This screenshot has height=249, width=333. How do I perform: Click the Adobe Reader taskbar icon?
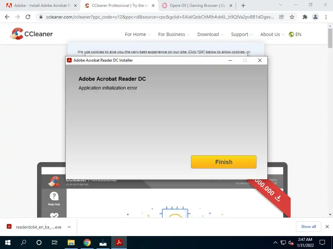click(119, 243)
